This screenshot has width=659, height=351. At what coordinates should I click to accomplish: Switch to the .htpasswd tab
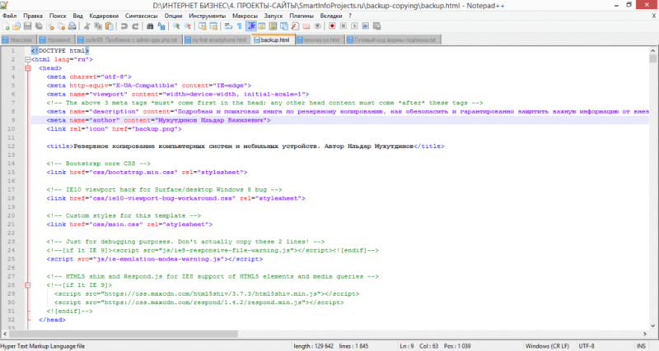pos(55,39)
